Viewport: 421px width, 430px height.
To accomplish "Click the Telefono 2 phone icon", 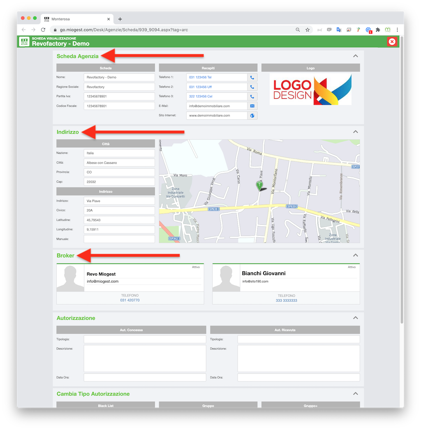I will [252, 87].
